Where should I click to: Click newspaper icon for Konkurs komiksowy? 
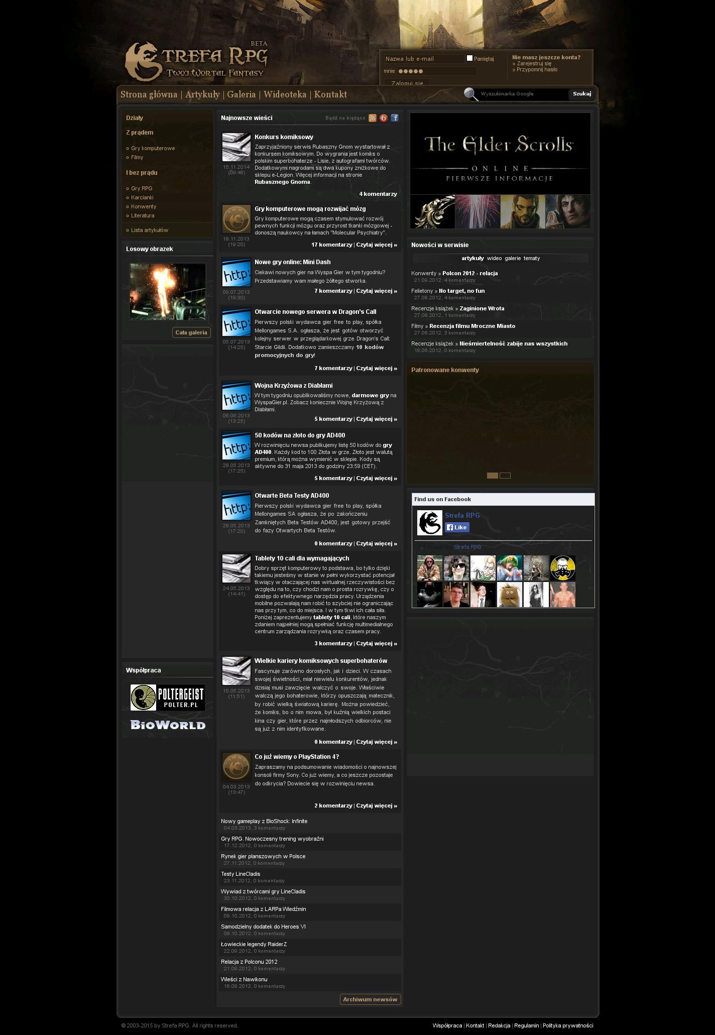coord(236,147)
